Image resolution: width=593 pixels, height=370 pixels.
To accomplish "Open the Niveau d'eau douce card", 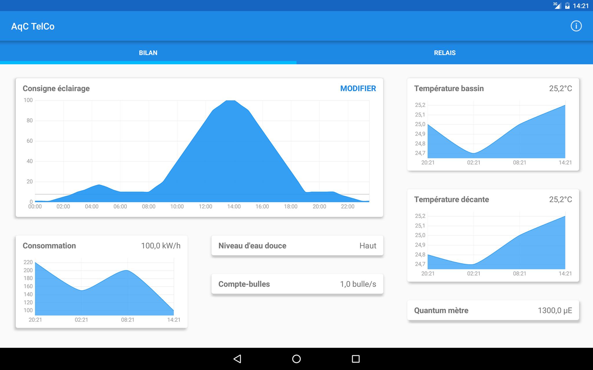I will (297, 246).
